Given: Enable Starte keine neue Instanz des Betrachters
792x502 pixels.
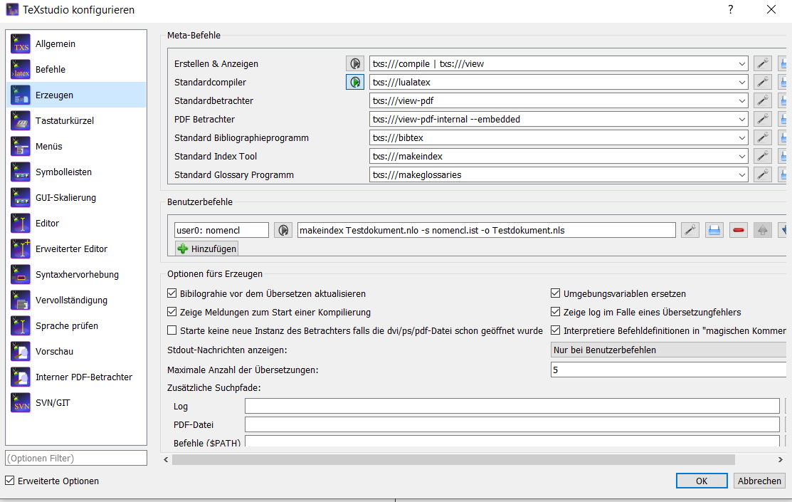Looking at the screenshot, I should 171,330.
